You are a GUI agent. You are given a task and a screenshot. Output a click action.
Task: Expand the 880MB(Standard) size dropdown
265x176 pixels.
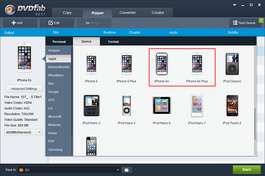(40, 132)
